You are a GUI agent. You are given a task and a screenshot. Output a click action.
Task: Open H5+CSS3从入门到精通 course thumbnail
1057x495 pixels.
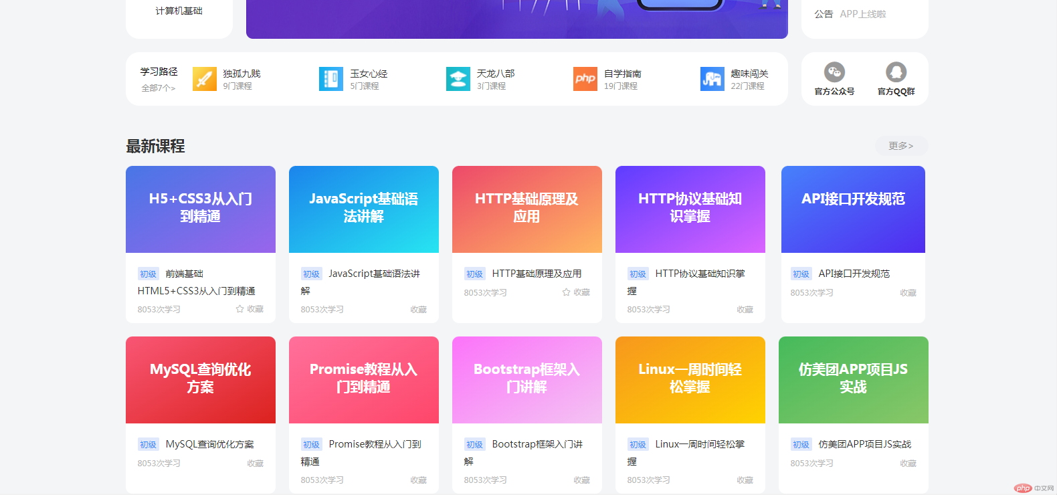click(201, 209)
